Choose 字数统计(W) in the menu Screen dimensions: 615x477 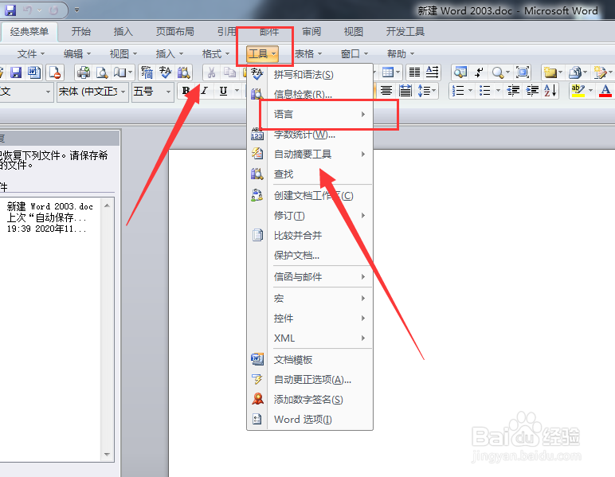pyautogui.click(x=310, y=135)
